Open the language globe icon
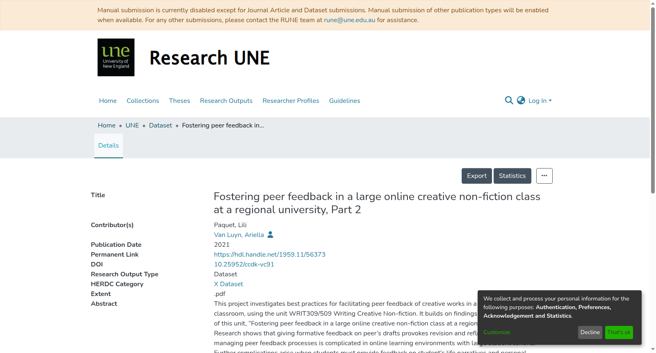 [521, 100]
